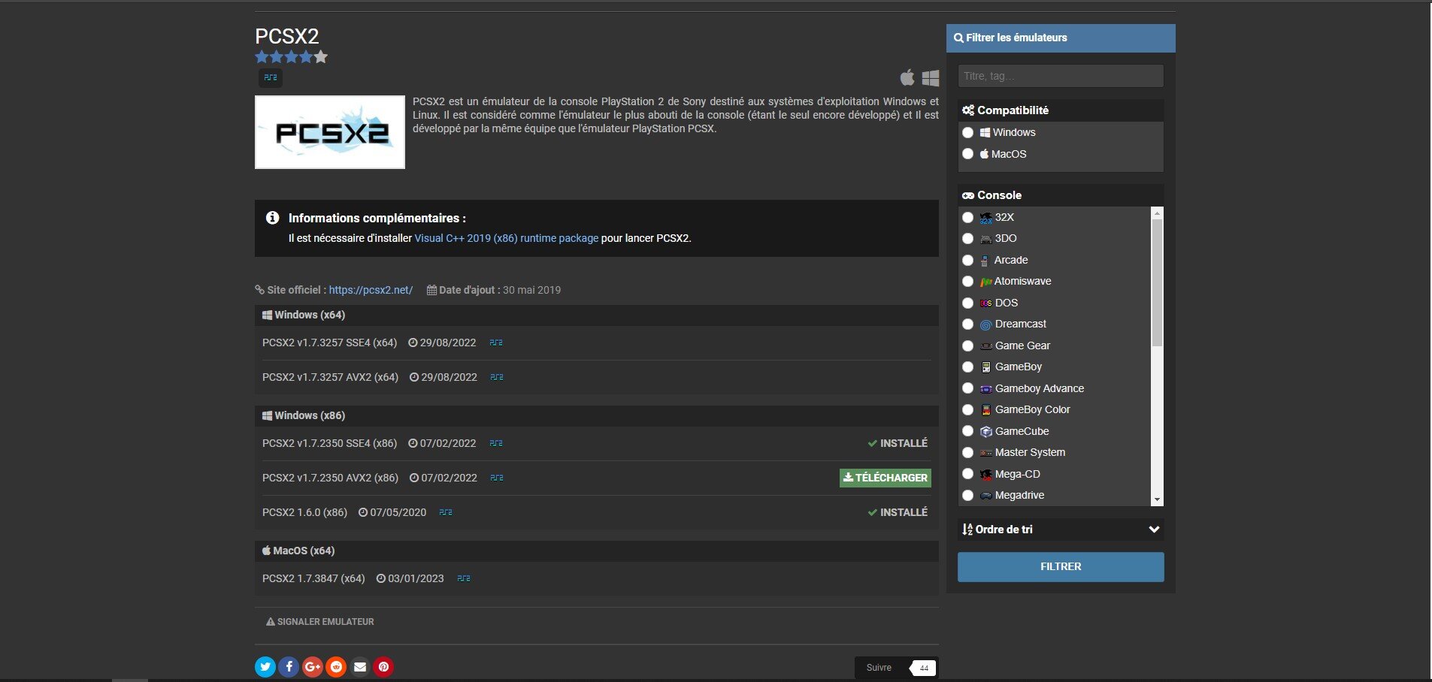Open the Visual C++ 2019 (x86) runtime package link
Screen dimensions: 1432x682
tap(507, 238)
